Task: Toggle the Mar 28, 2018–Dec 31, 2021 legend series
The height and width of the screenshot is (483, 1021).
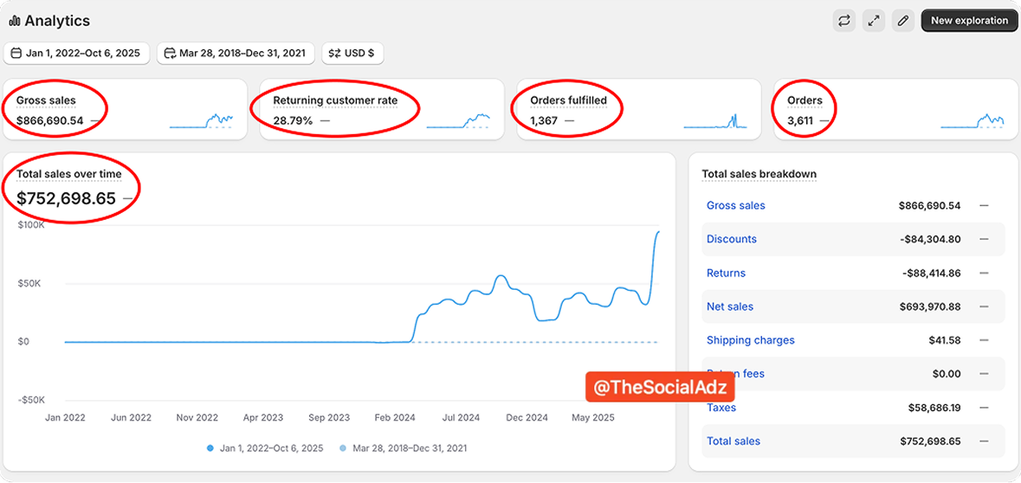Action: 404,448
